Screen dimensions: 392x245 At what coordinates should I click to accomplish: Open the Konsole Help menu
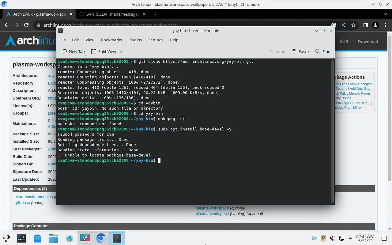(174, 40)
